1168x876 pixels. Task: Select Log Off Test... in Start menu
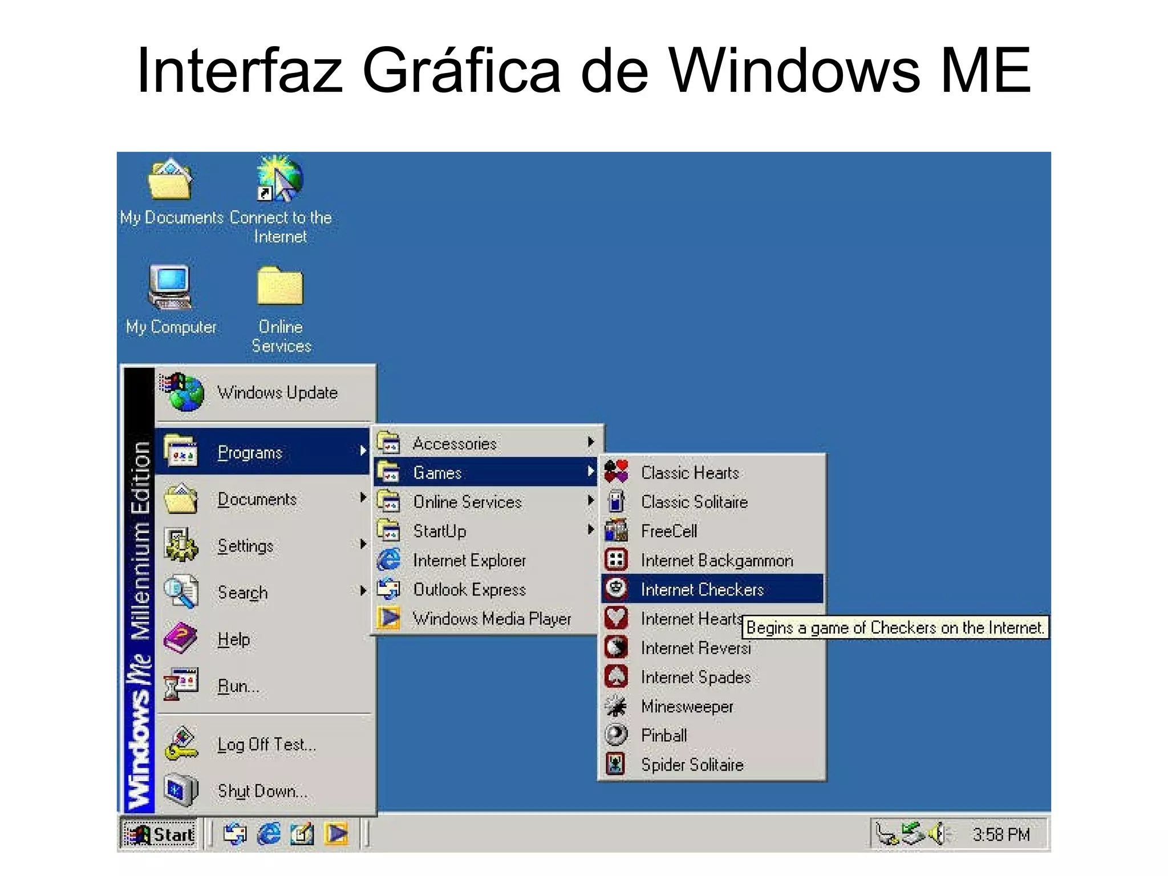click(x=264, y=744)
